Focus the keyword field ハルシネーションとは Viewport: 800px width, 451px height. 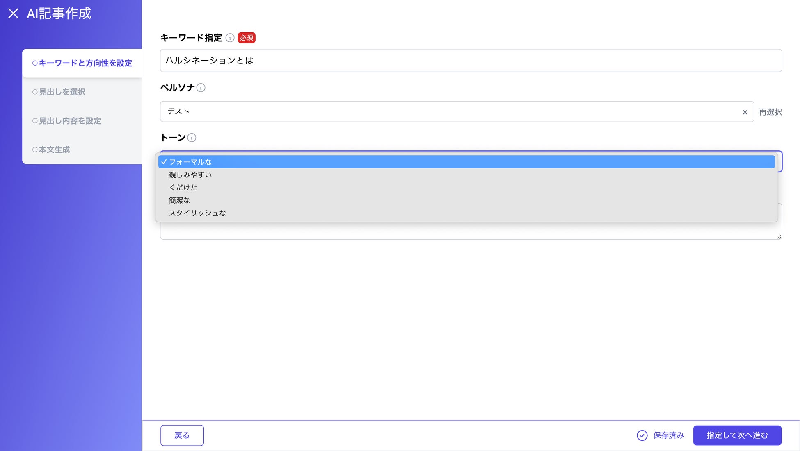point(470,61)
